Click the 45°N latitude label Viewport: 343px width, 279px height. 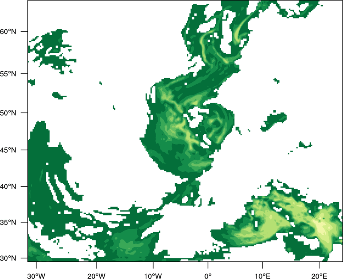click(x=8, y=150)
